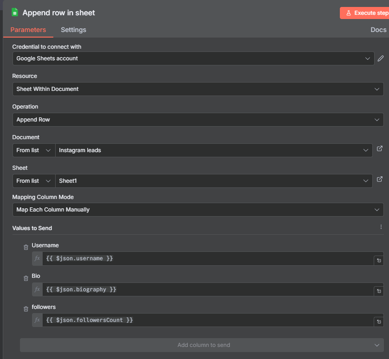Remove the followers column mapping
This screenshot has height=359, width=389.
(x=26, y=309)
